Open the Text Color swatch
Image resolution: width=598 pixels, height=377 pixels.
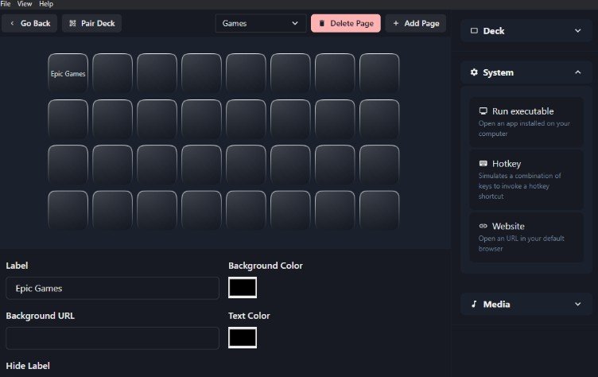(243, 338)
